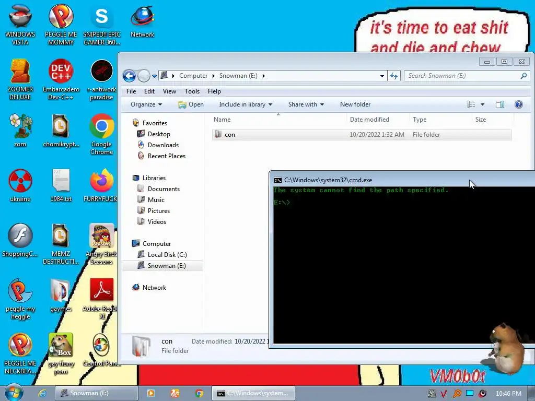Click the MEMZ DESTRUCTI desktop icon
The width and height of the screenshot is (535, 401).
[x=61, y=244]
